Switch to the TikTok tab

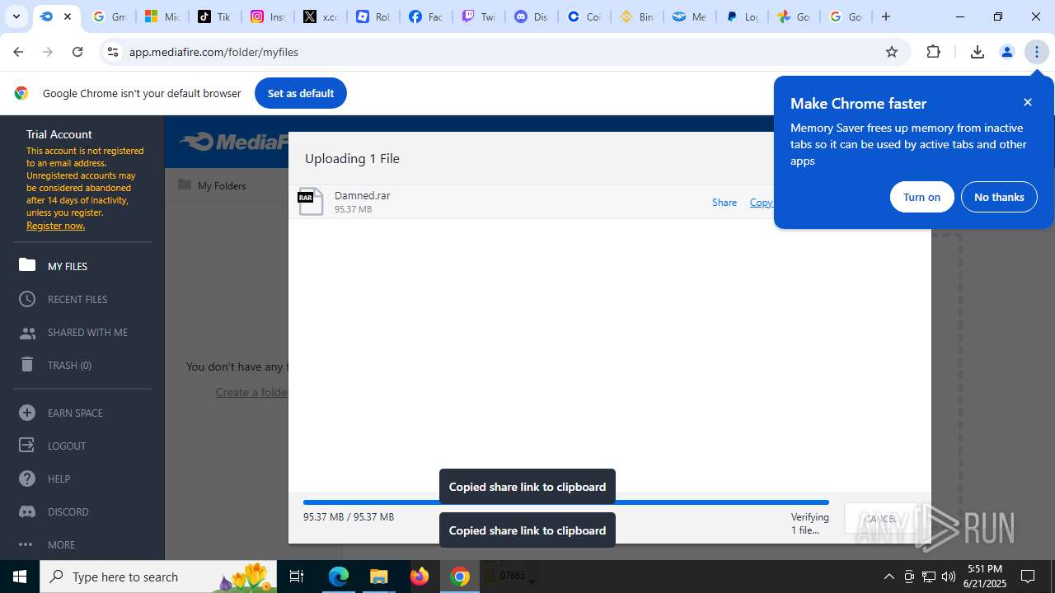click(213, 16)
